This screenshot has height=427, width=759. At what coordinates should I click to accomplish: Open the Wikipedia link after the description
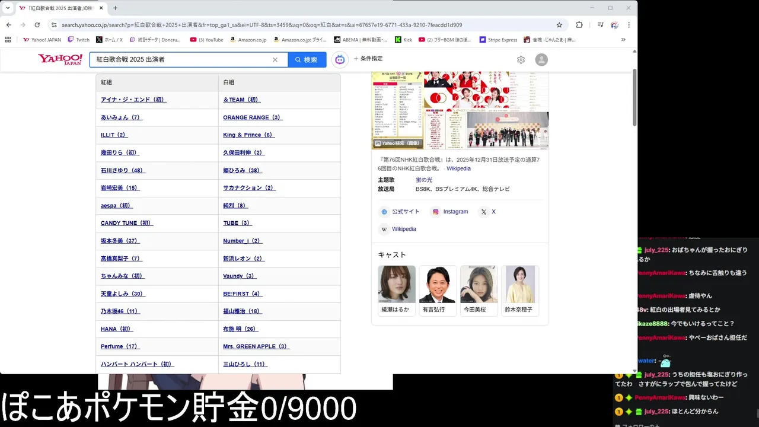pyautogui.click(x=458, y=168)
